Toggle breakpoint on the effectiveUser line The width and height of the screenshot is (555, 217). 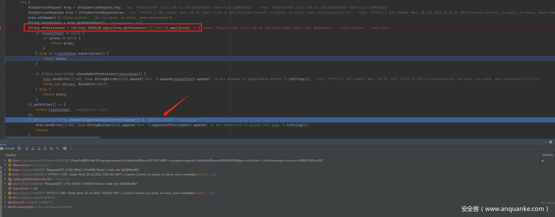(x=1, y=28)
